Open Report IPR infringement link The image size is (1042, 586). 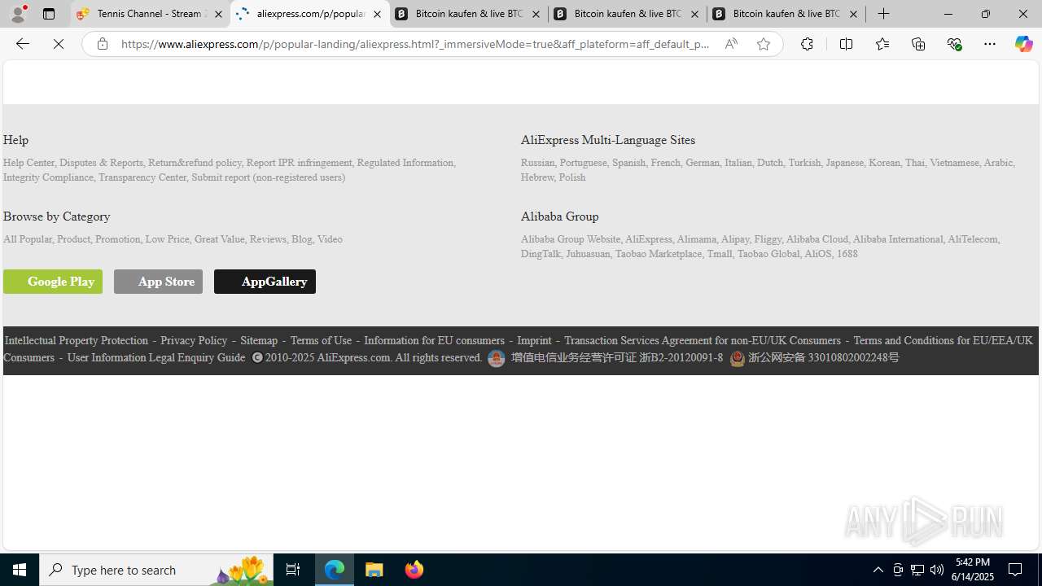(299, 163)
